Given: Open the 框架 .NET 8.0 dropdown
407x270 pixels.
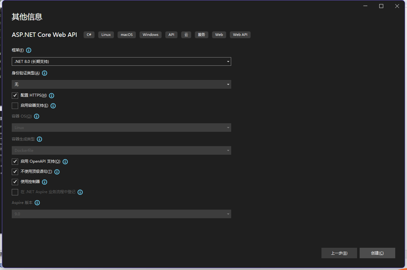Looking at the screenshot, I should [x=121, y=62].
